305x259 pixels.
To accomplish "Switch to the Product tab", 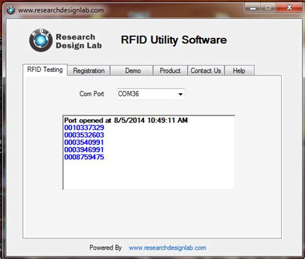I will click(x=170, y=71).
